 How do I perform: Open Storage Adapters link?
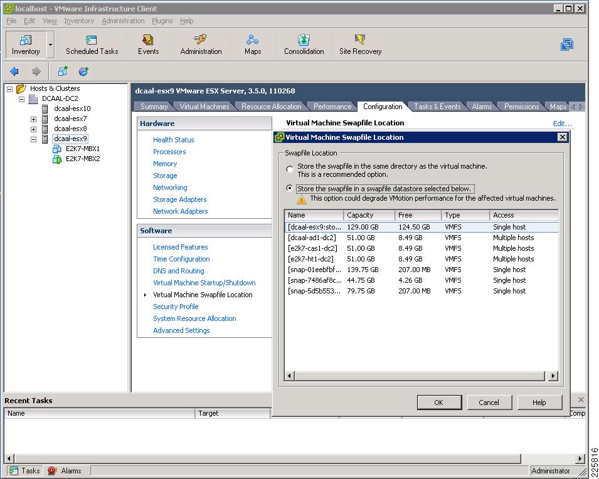point(179,199)
